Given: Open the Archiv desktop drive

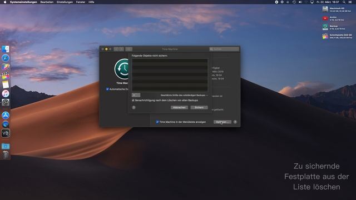Looking at the screenshot, I should point(325,18).
